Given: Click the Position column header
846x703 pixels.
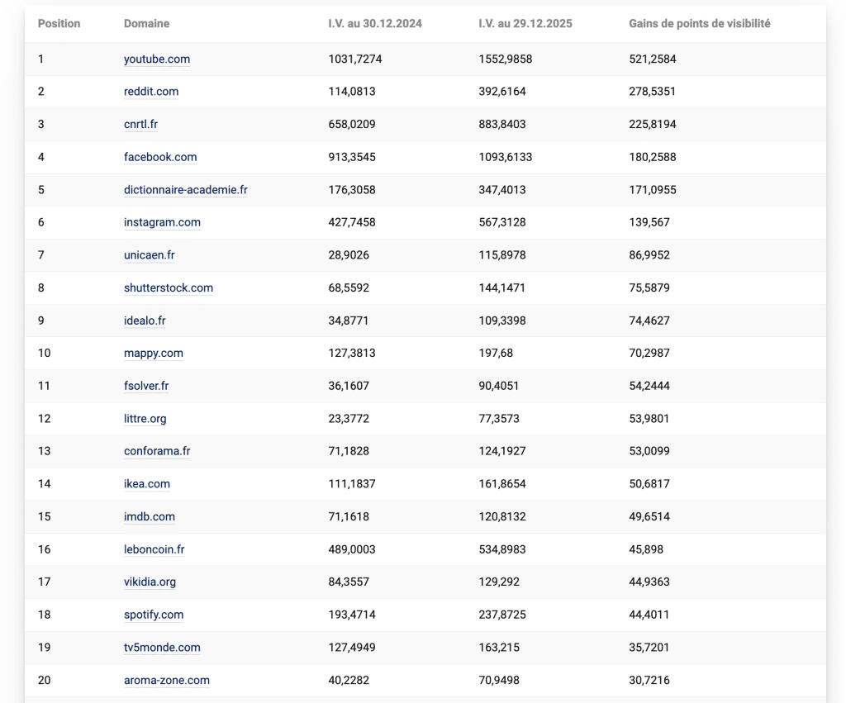Looking at the screenshot, I should [x=59, y=24].
